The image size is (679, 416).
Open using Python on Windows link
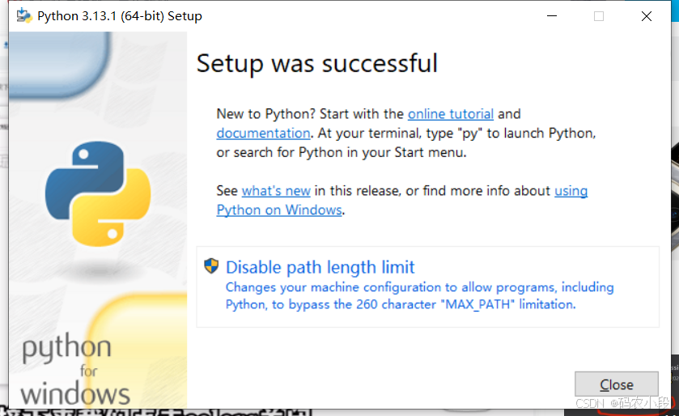tap(279, 210)
